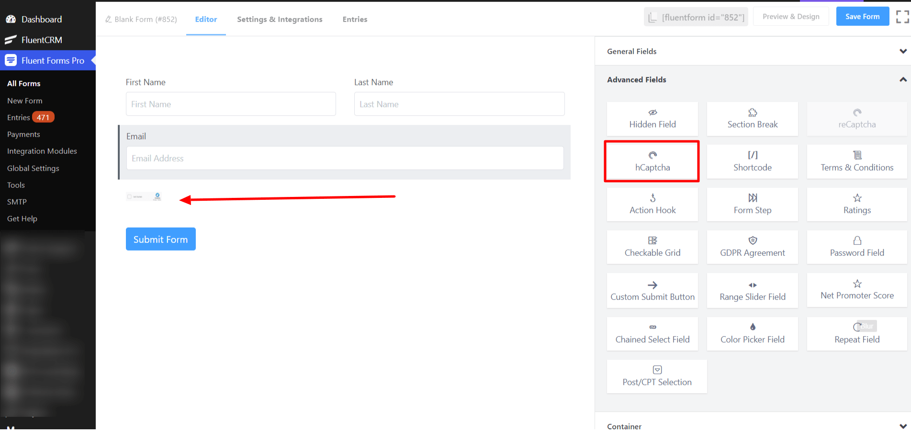
Task: Add the GDPR Agreement field
Action: point(752,247)
